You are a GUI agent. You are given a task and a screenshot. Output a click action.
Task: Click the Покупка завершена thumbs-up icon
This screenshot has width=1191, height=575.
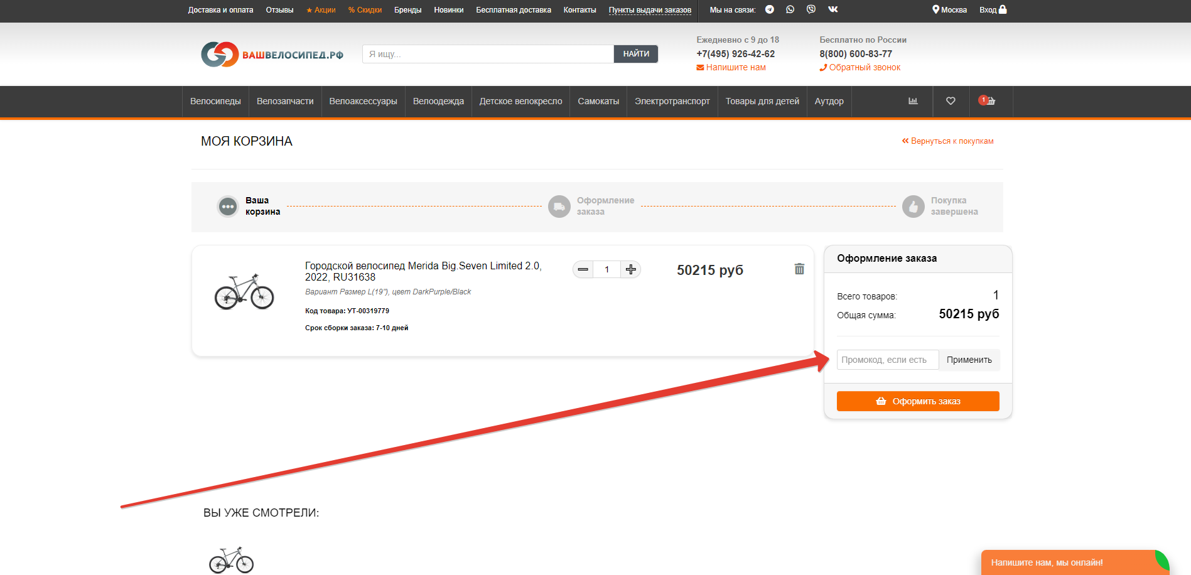click(913, 206)
